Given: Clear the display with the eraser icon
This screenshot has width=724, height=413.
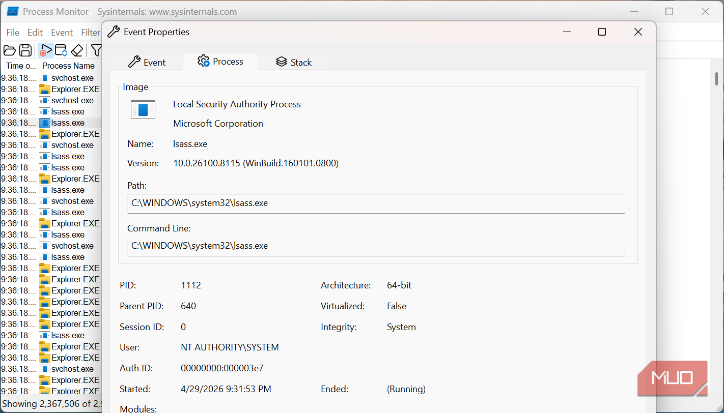Looking at the screenshot, I should [77, 50].
